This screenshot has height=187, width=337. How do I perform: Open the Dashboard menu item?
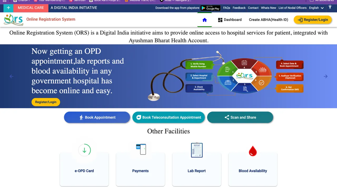[230, 20]
